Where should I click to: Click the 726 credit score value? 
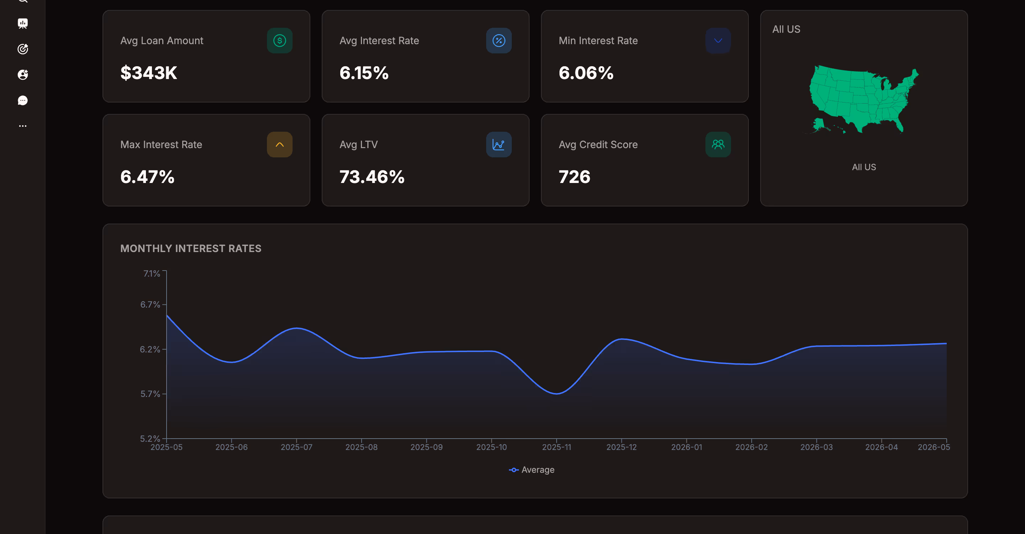pyautogui.click(x=574, y=177)
